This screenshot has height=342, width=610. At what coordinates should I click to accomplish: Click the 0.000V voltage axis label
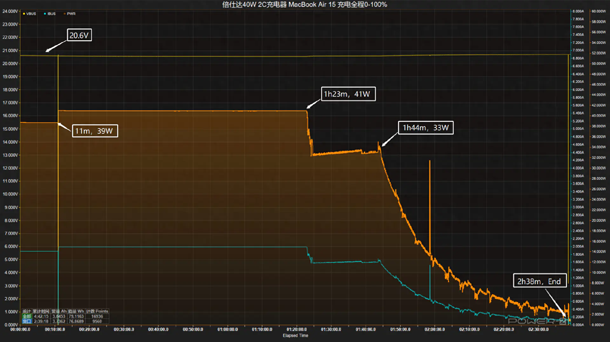pos(11,325)
